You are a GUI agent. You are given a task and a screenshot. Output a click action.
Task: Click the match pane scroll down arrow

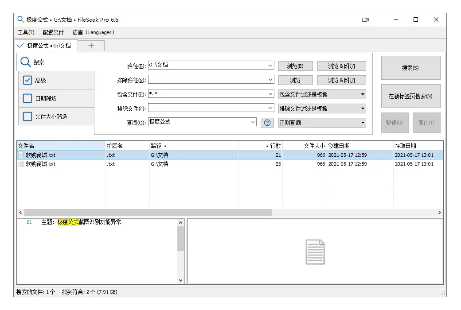(180, 280)
